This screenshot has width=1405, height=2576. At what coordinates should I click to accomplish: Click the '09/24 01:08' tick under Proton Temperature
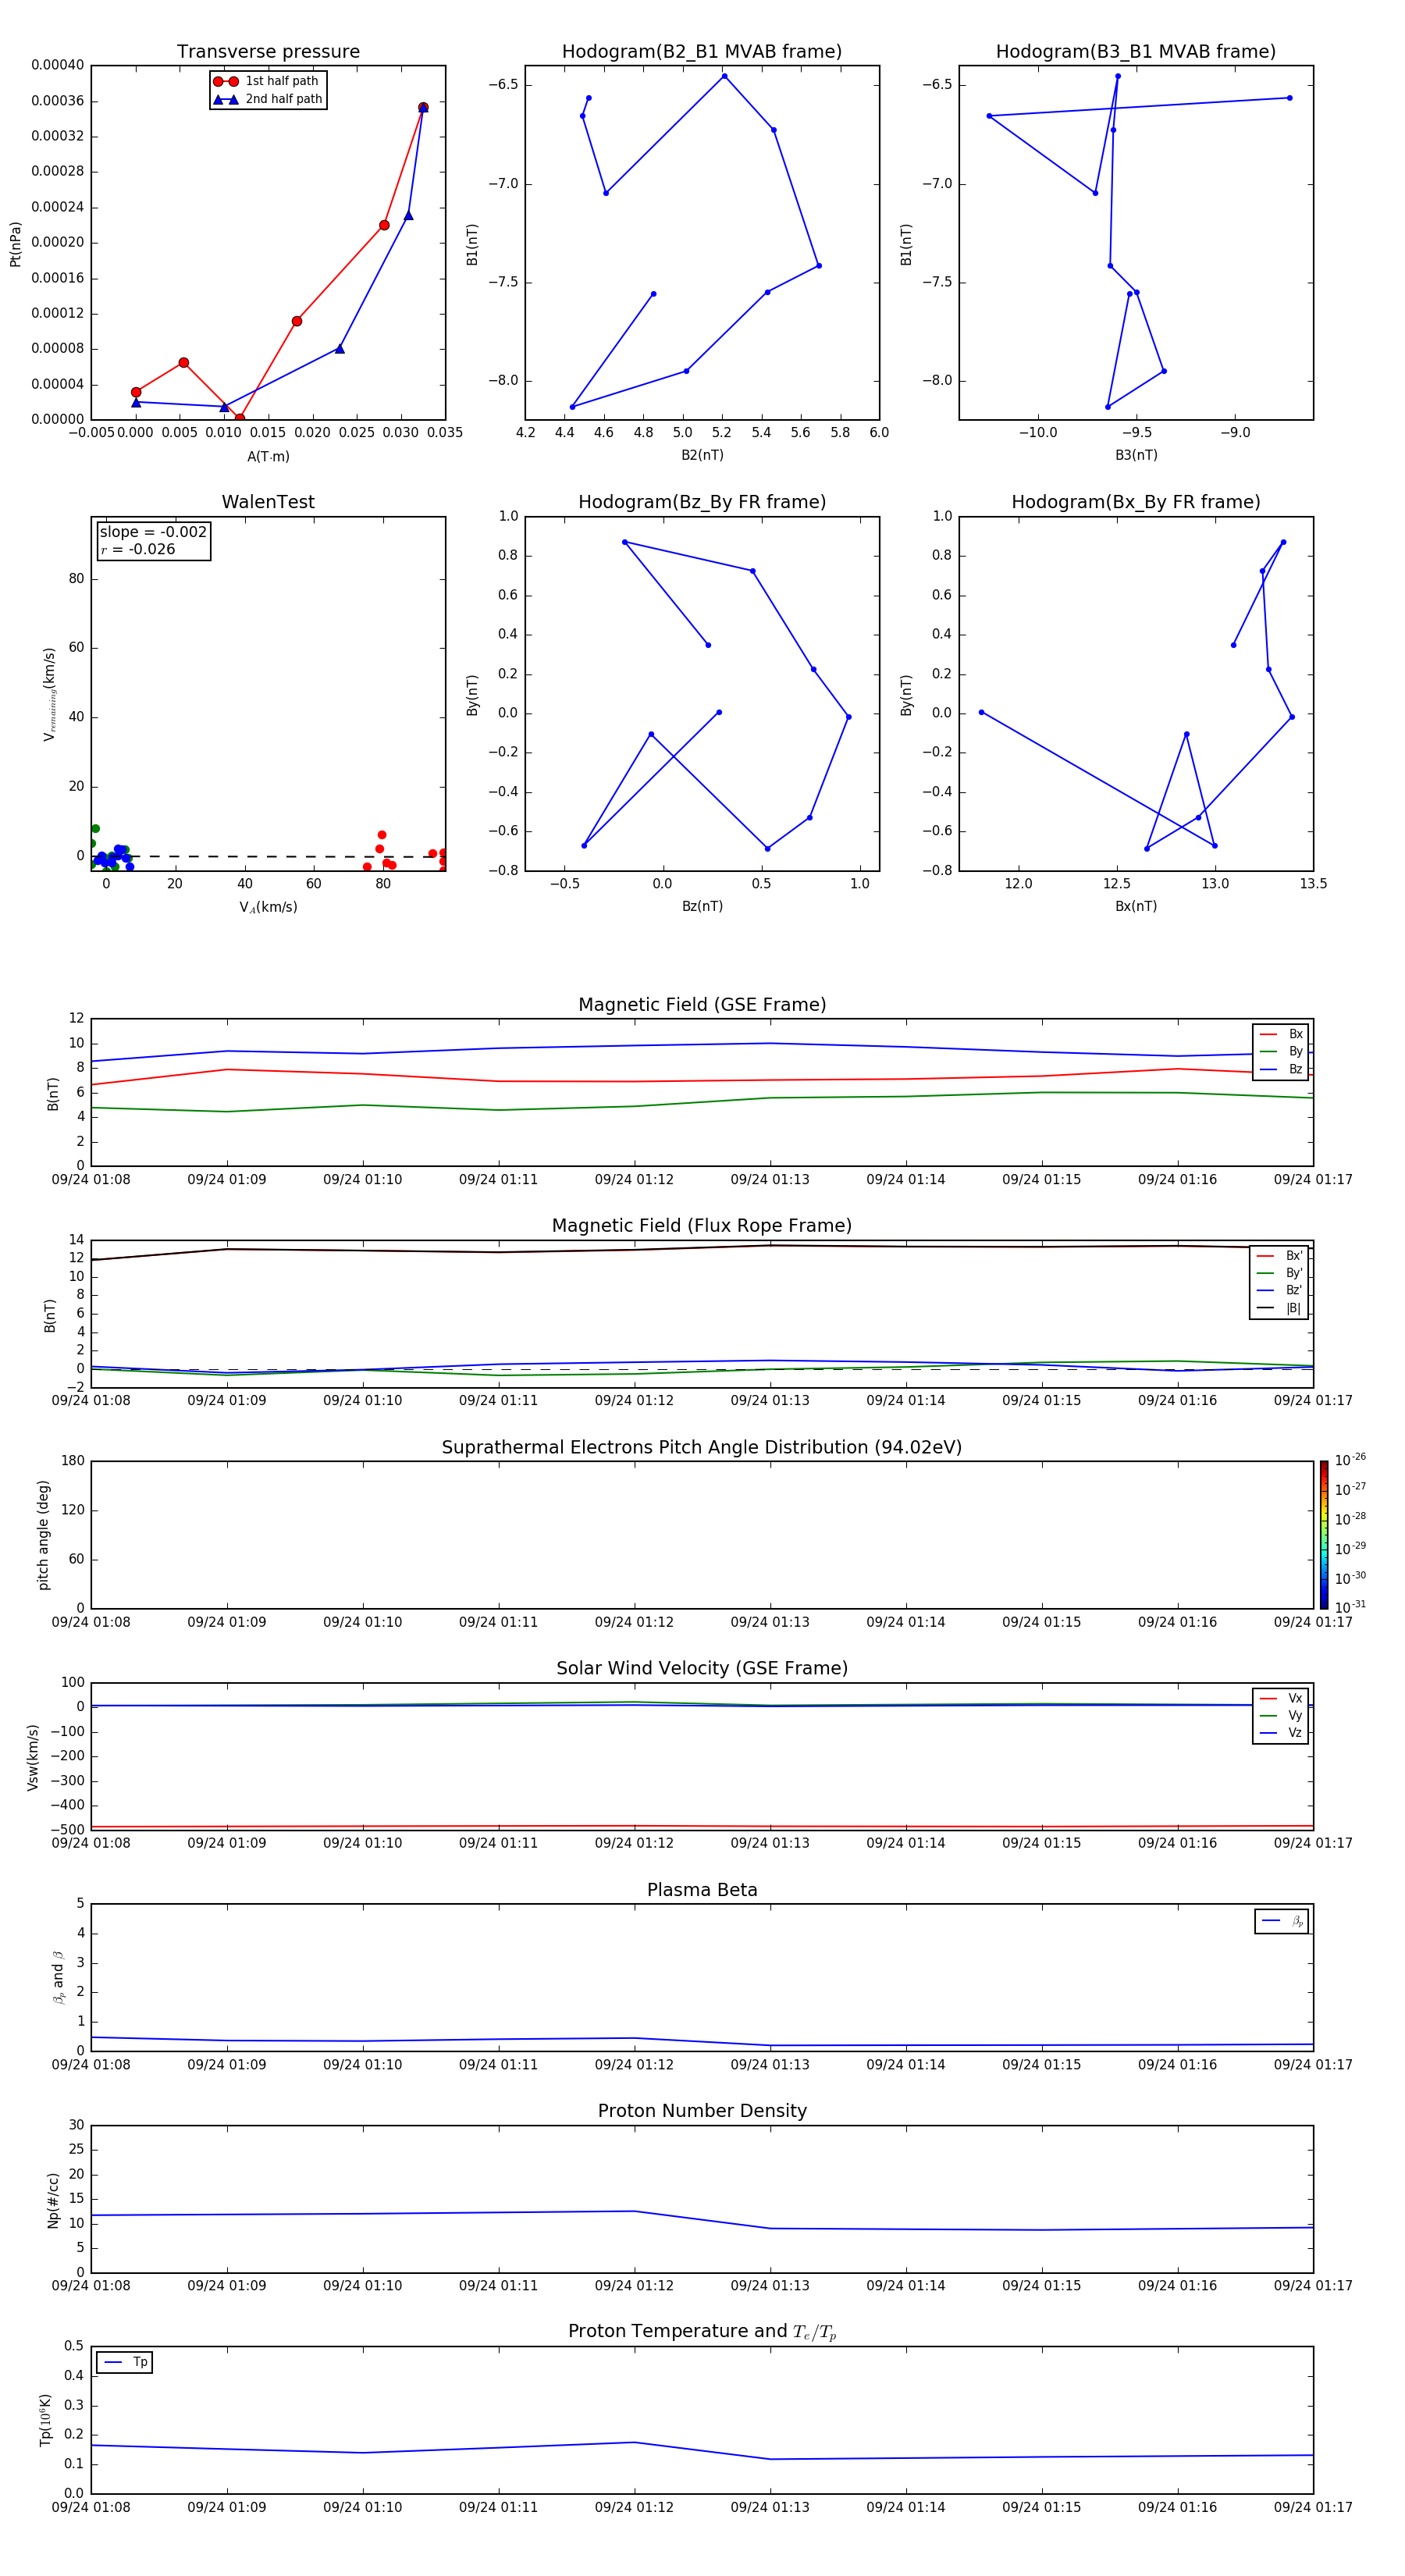(91, 2507)
